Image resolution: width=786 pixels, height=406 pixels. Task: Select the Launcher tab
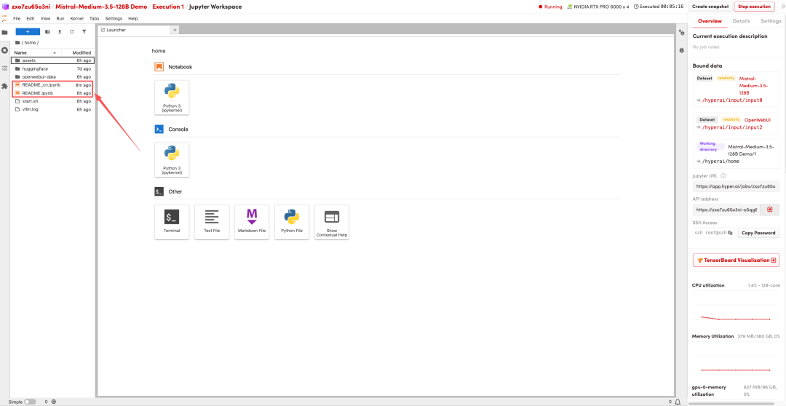134,30
